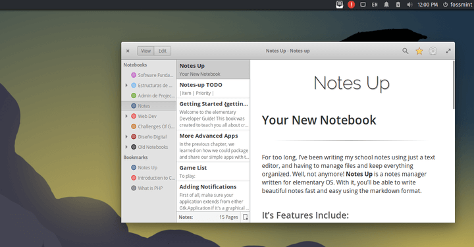
Task: Select the Web Dev notebook label
Action: click(147, 116)
